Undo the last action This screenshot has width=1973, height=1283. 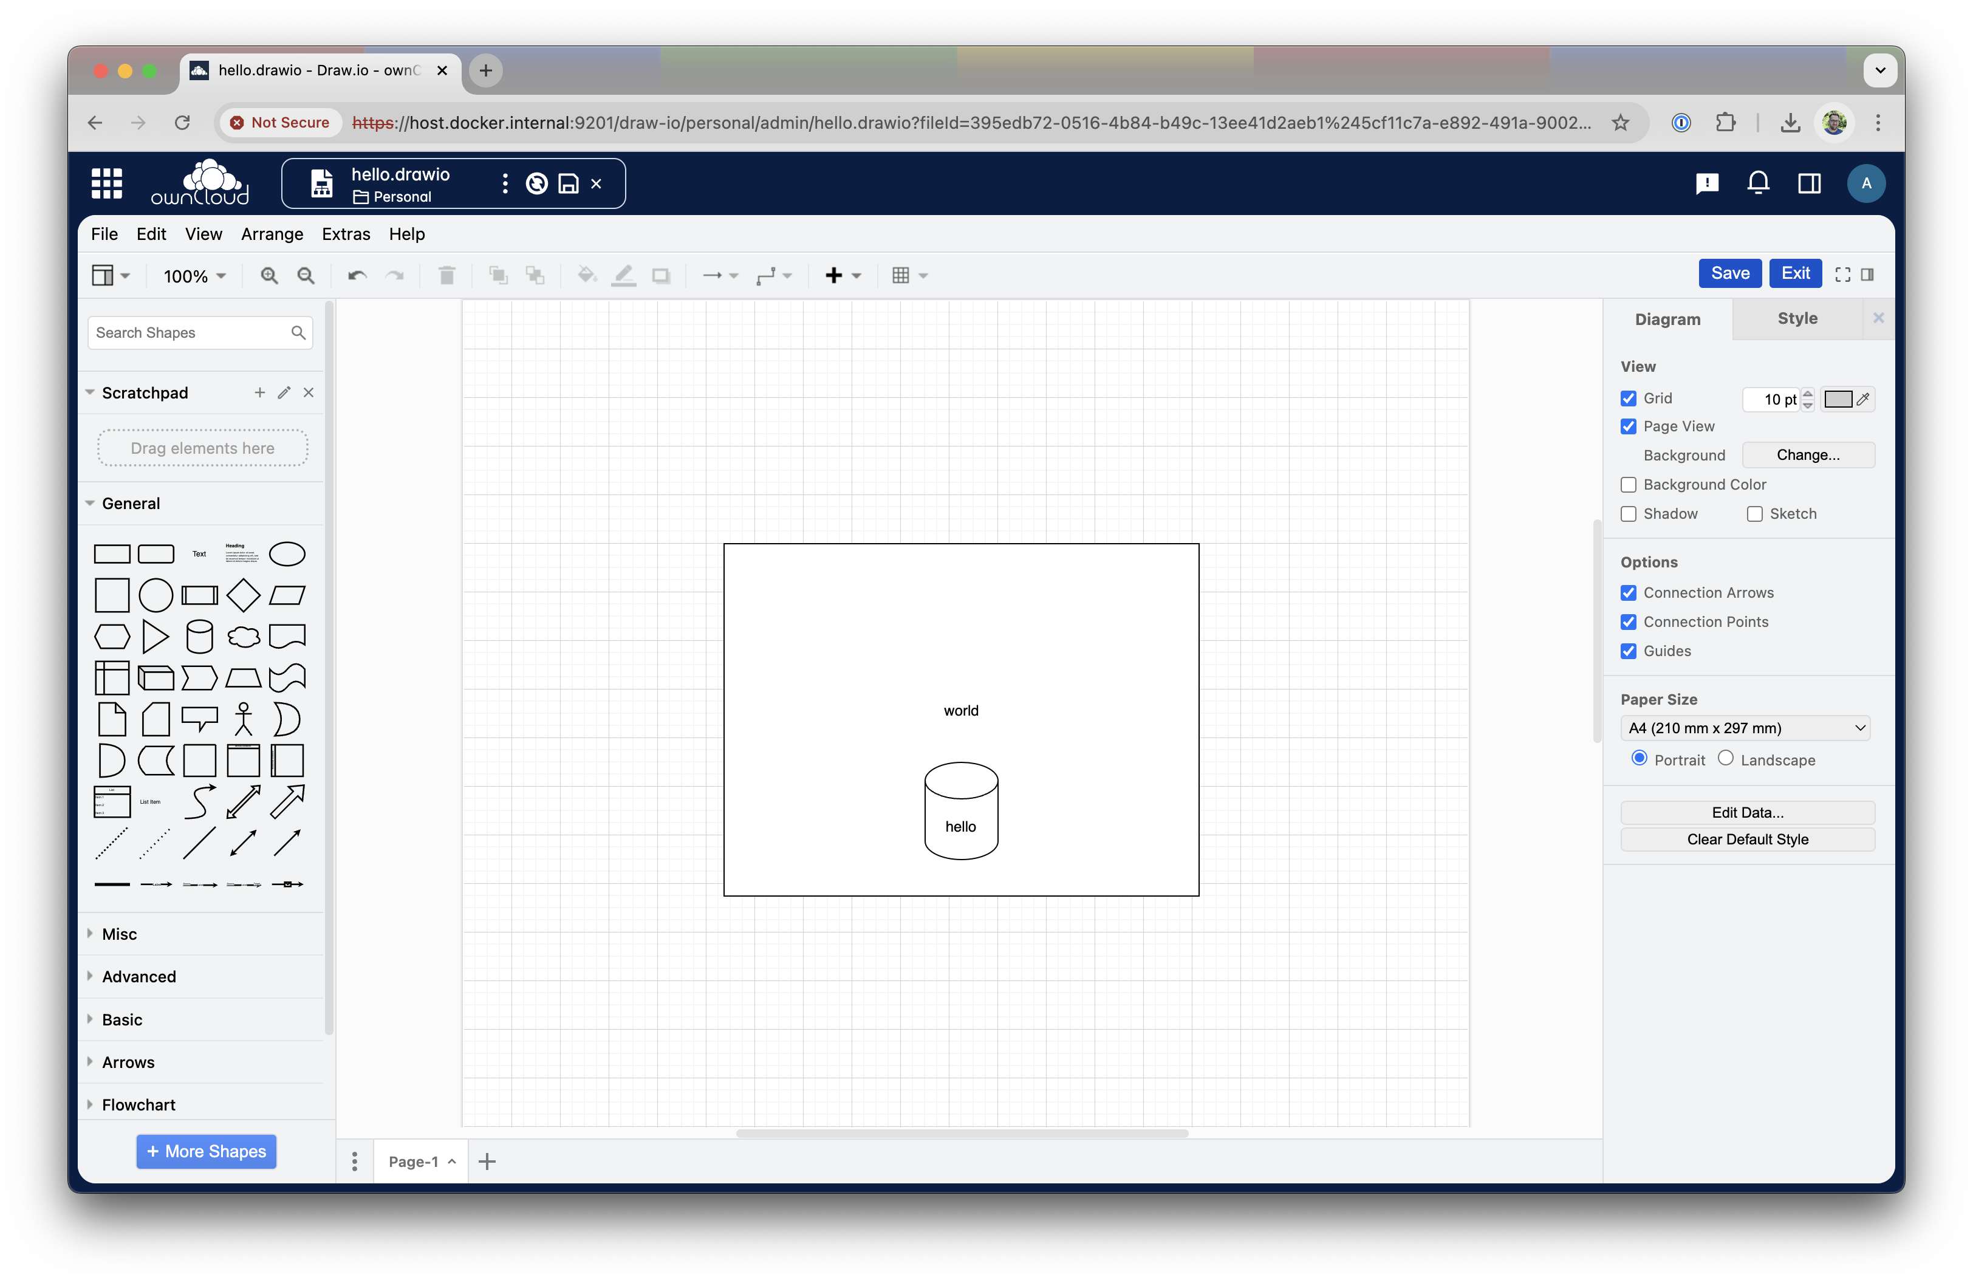coord(357,275)
